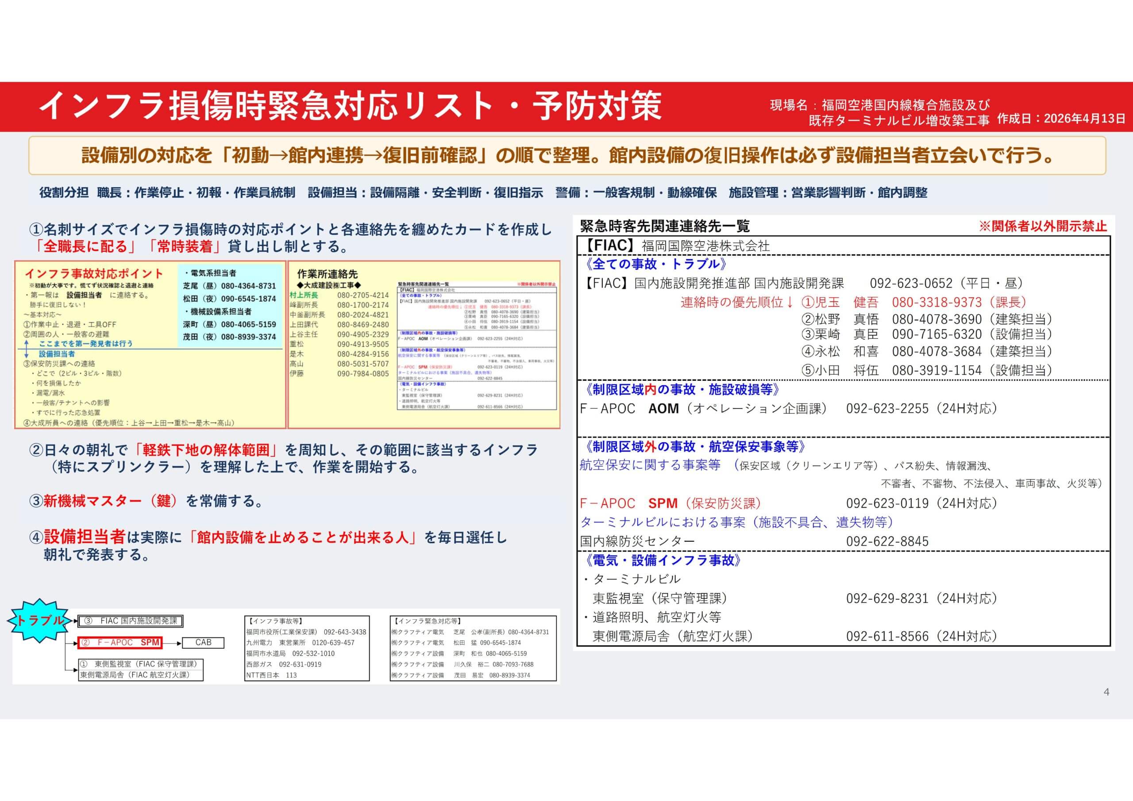This screenshot has width=1133, height=801.
Task: Click flowchart entry ① 東側監視室（FIAC 保守管理課）
Action: [141, 664]
